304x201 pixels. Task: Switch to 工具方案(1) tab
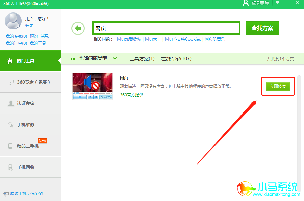pos(142,59)
